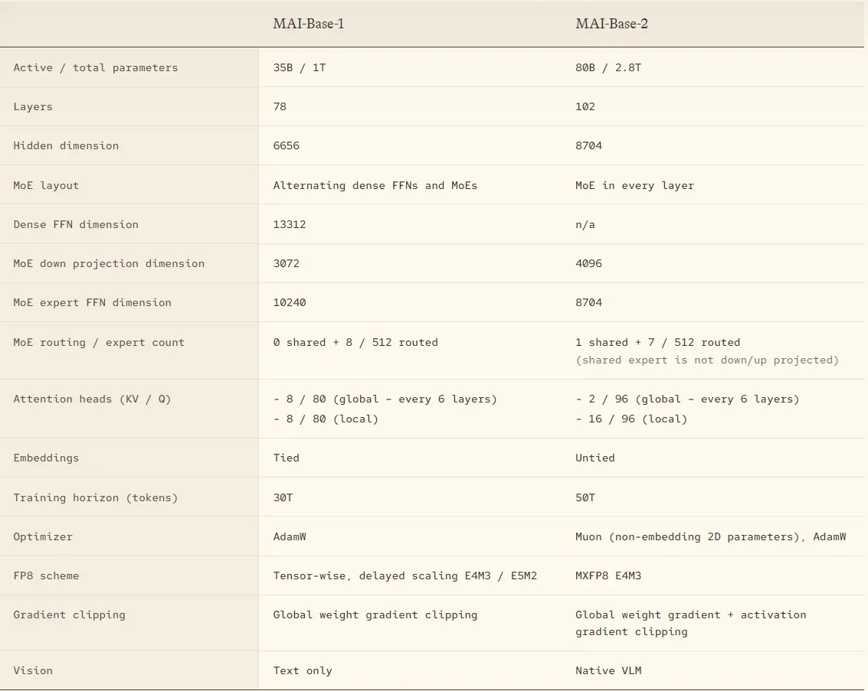Select the MoE down projection dimension label
Viewport: 868px width, 691px height.
(x=109, y=263)
